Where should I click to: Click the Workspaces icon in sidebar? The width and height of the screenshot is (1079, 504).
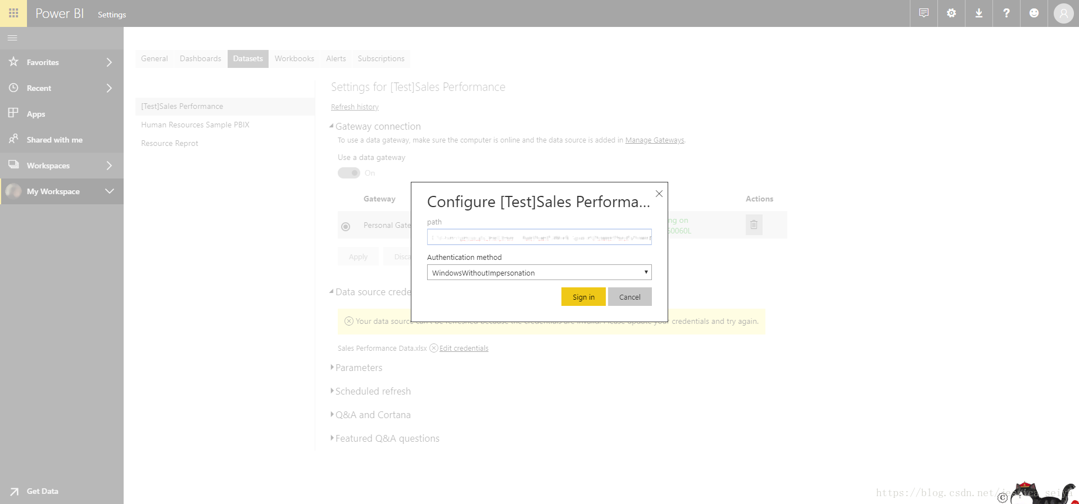coord(13,165)
